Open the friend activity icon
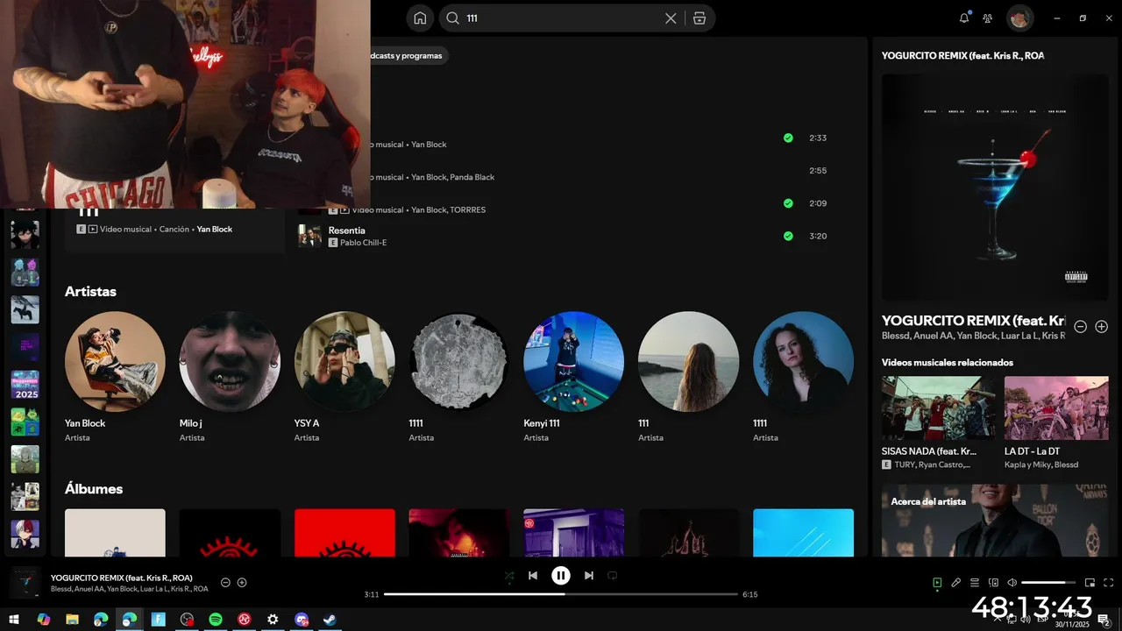 [988, 18]
